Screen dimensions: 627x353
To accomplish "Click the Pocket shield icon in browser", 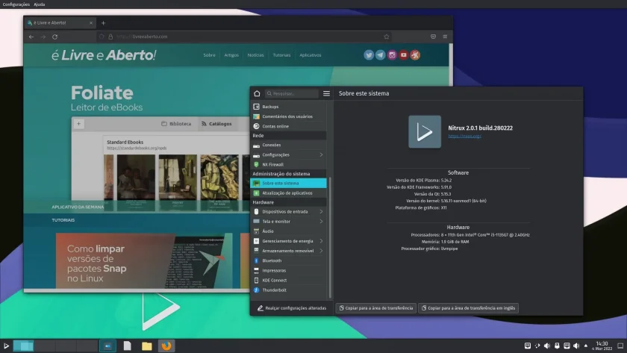I will pyautogui.click(x=433, y=37).
